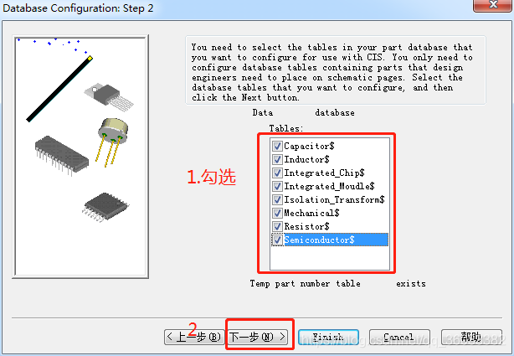The height and width of the screenshot is (356, 514).
Task: Uncheck the Semiconductor$ table checkbox
Action: (277, 240)
